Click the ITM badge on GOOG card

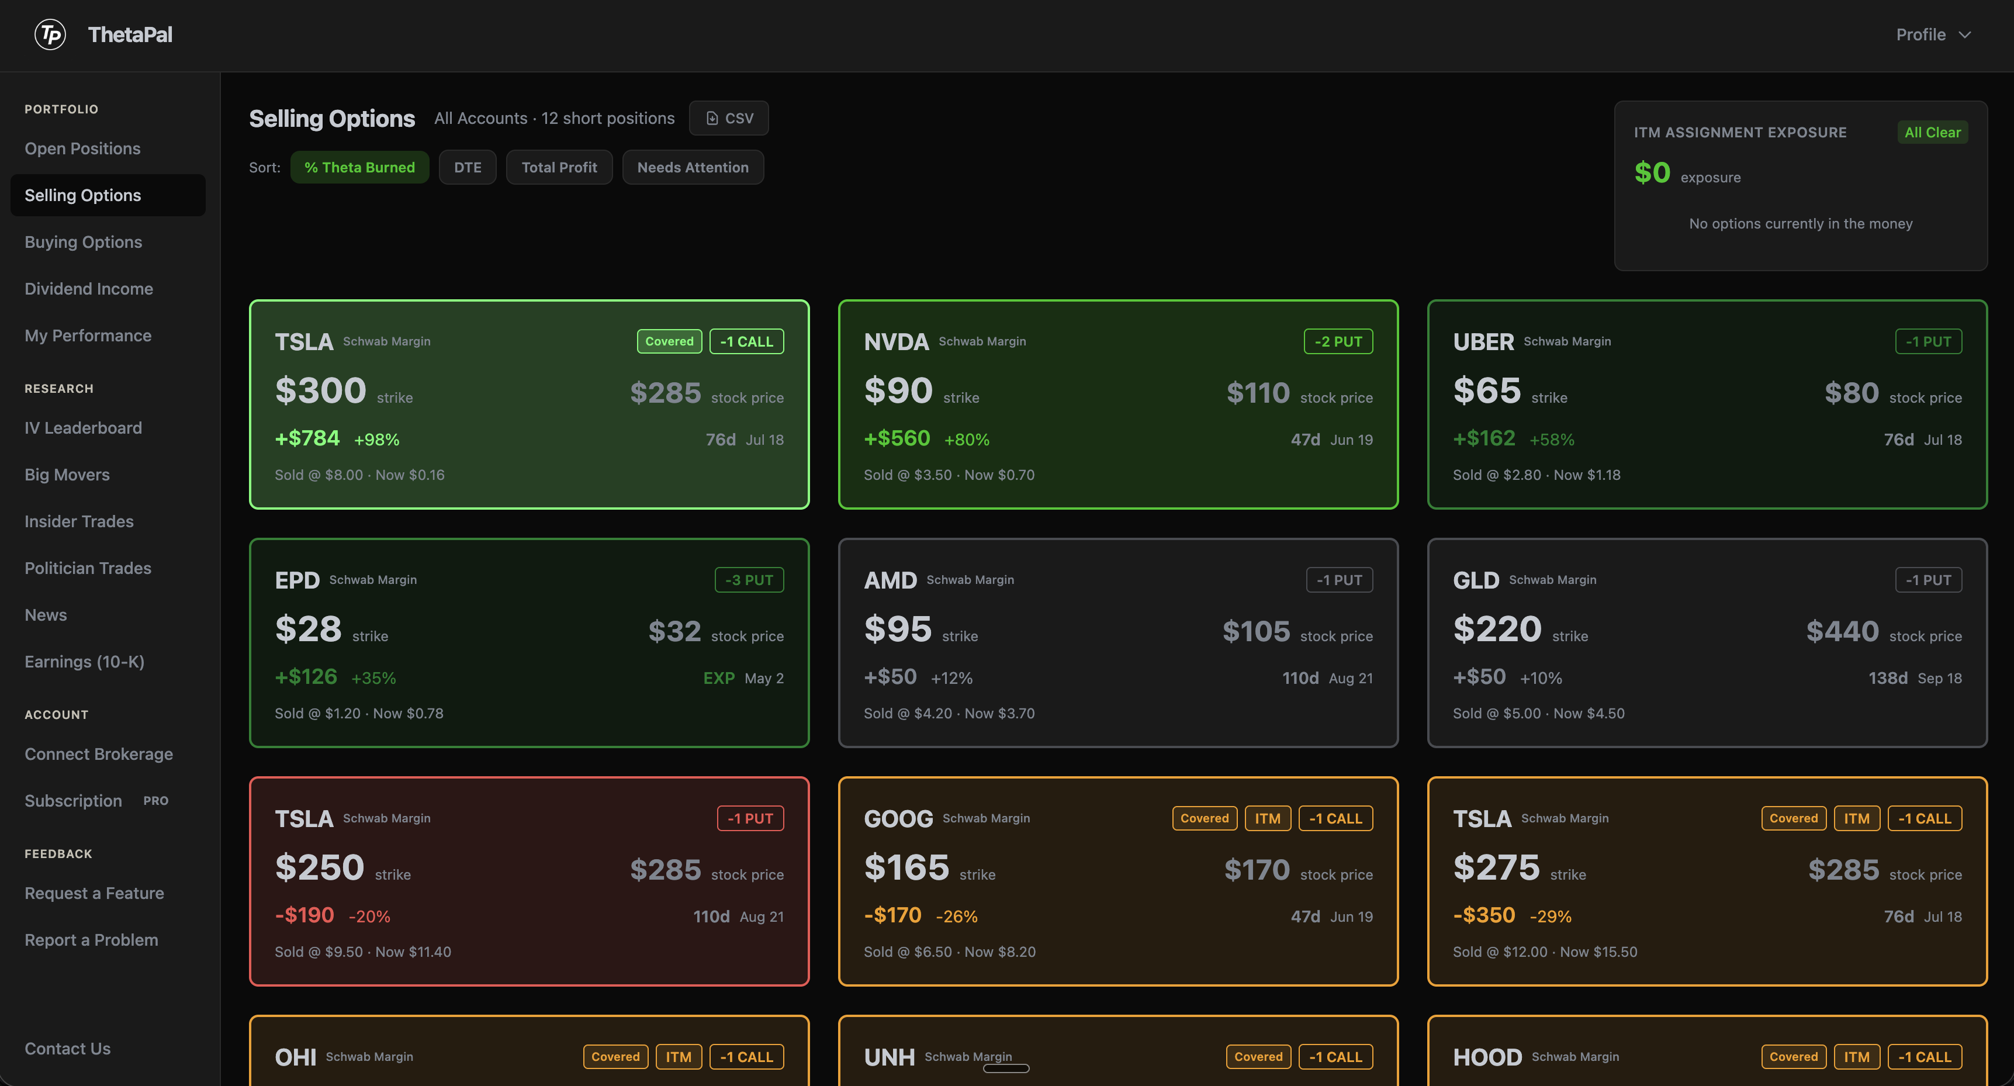pyautogui.click(x=1268, y=819)
